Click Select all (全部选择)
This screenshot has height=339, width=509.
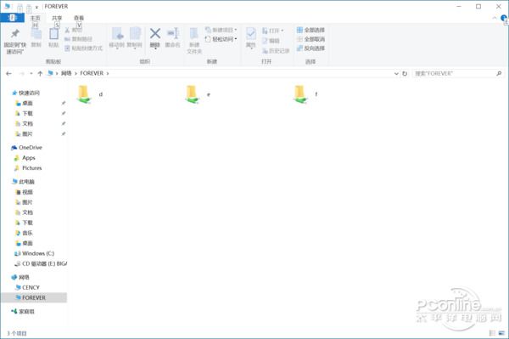coord(310,30)
